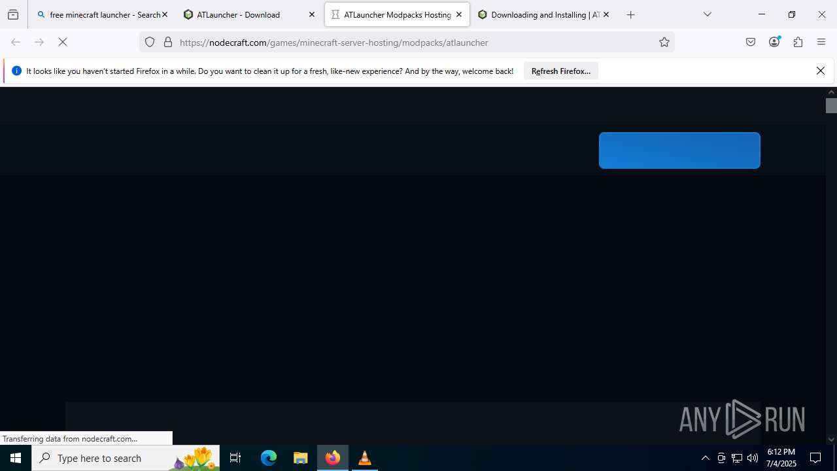This screenshot has height=471, width=837.
Task: Open File Explorer from taskbar
Action: pos(301,458)
